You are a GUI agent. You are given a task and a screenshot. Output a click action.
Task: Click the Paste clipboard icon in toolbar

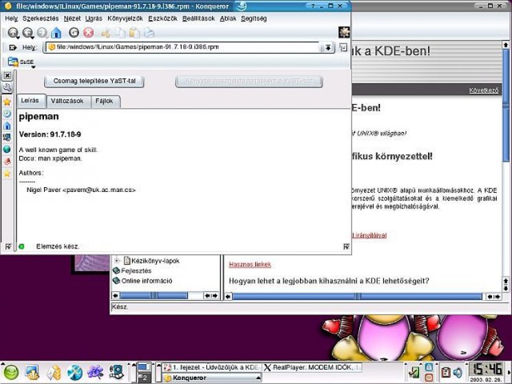pos(134,33)
